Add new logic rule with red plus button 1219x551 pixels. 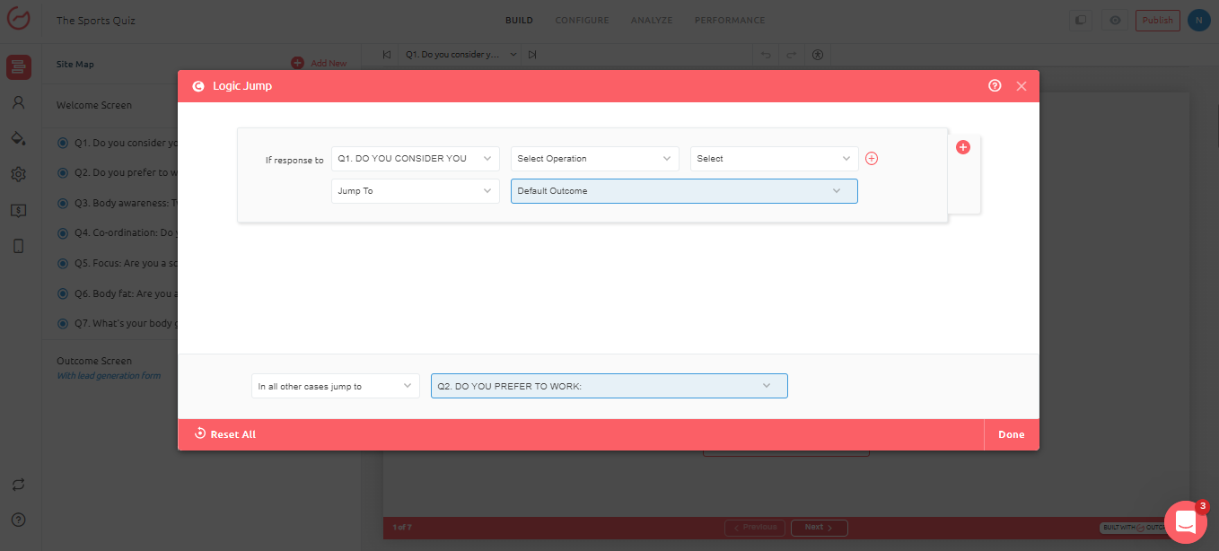point(963,147)
